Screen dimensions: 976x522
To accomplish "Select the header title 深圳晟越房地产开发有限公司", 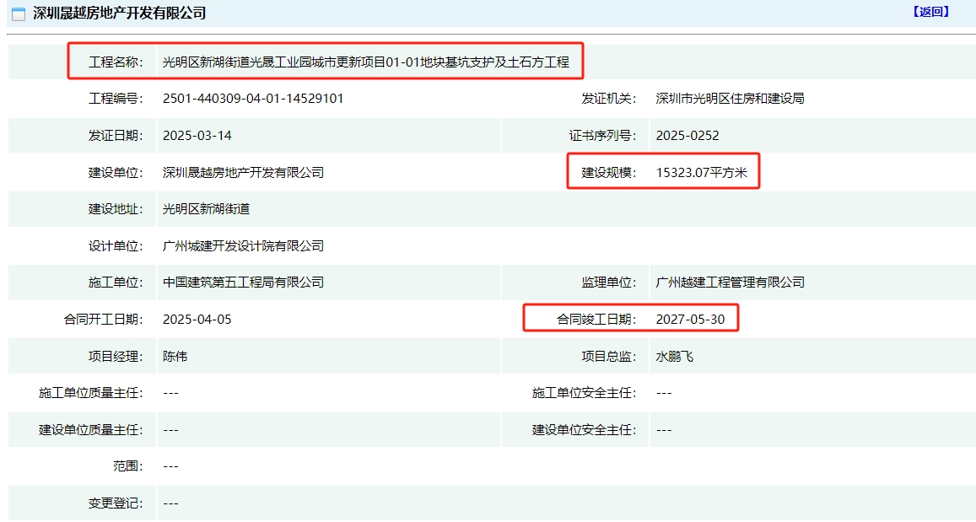I will tap(120, 13).
